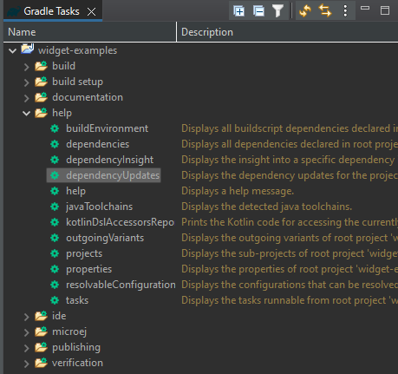Click the kotlinDslAccessorsReport task gear icon
This screenshot has height=374, width=398.
pyautogui.click(x=55, y=222)
